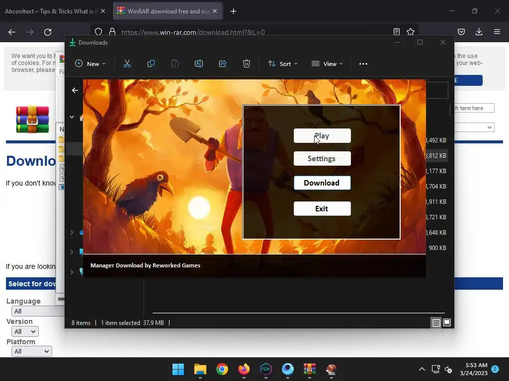Click the browser back button
Screen dimensions: 509x381
12,32
